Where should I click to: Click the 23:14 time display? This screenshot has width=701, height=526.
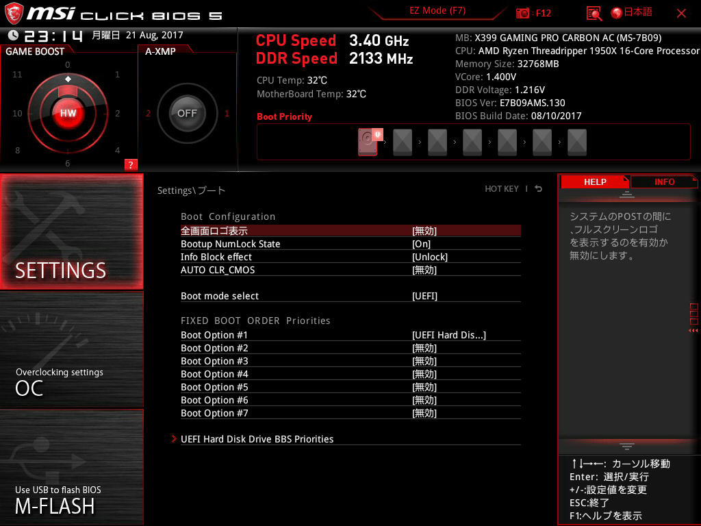[53, 36]
